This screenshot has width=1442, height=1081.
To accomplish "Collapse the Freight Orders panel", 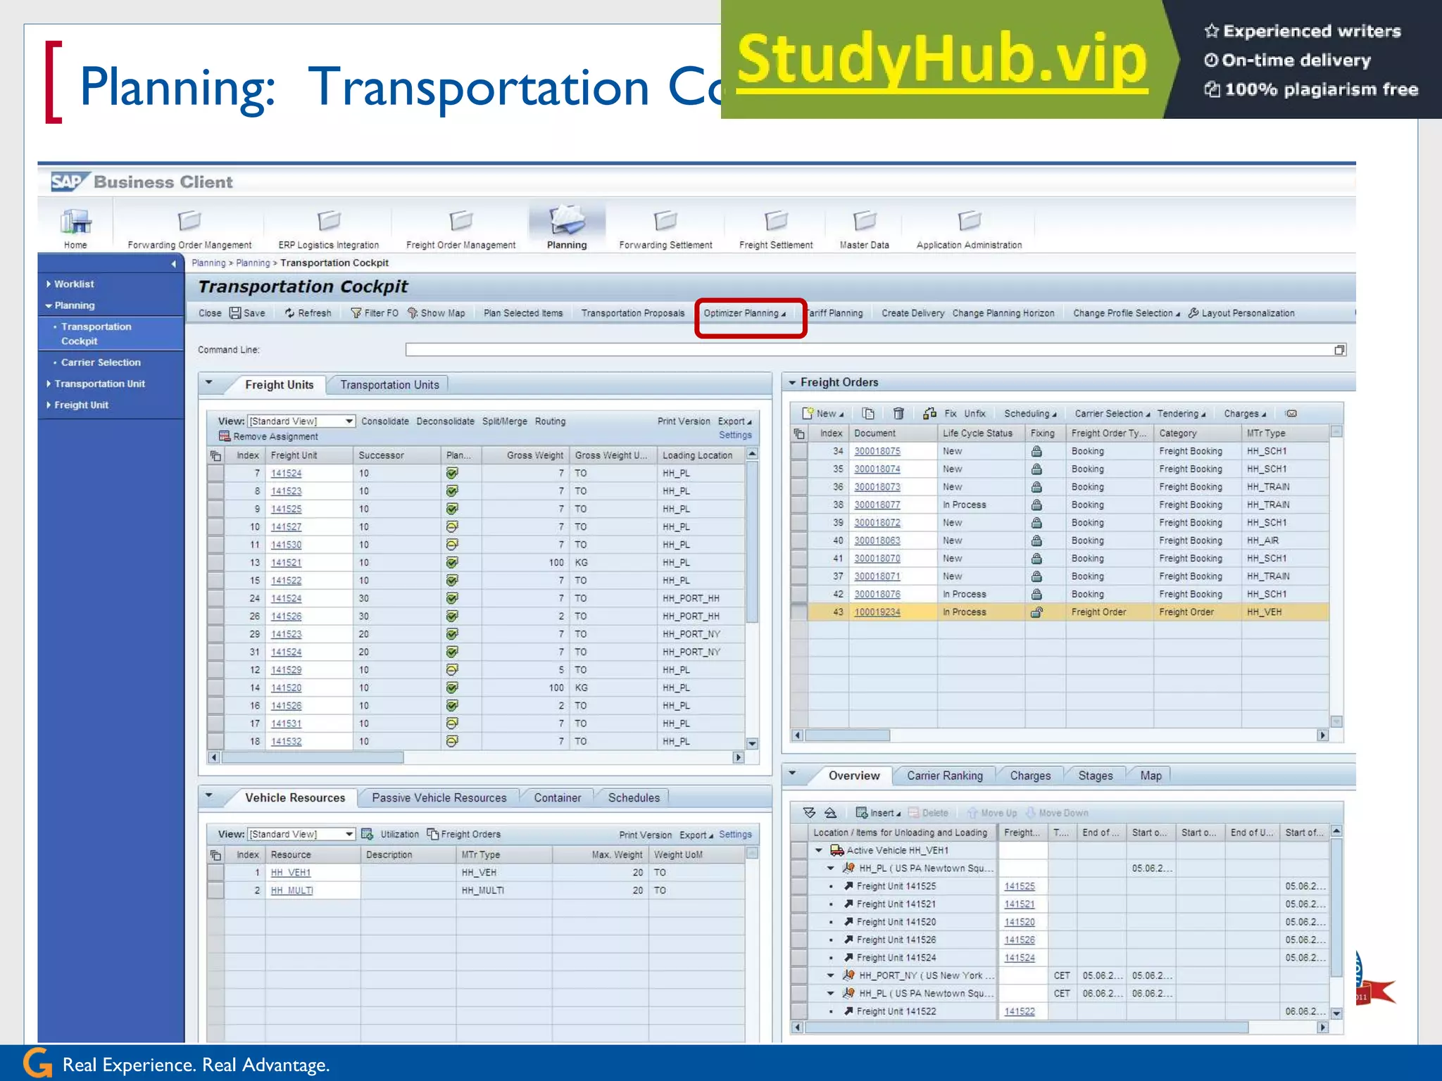I will [x=792, y=383].
